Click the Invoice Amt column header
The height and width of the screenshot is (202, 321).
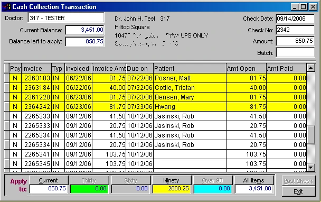tap(109, 68)
